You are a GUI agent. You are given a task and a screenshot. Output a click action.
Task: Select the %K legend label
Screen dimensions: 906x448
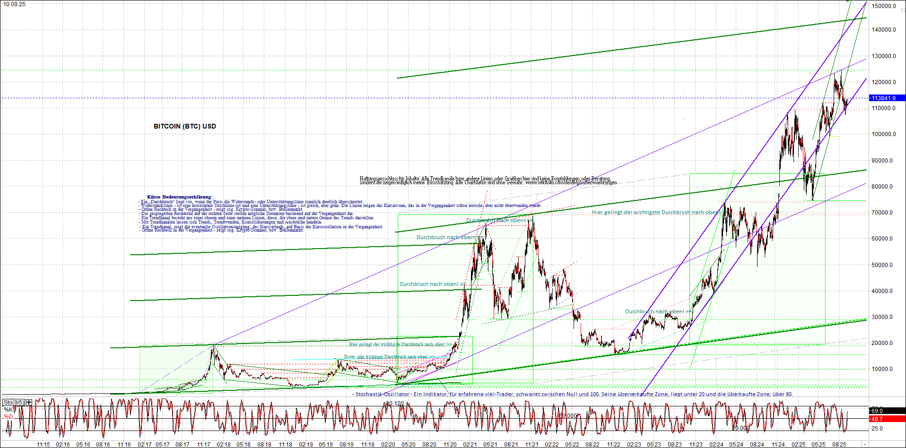click(x=9, y=409)
